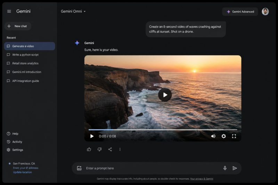This screenshot has height=185, width=278.
Task: Play the video from the control bar
Action: tap(92, 136)
